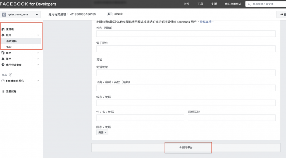Click the 設定 gear icon
The height and width of the screenshot is (158, 286).
(x=3, y=35)
